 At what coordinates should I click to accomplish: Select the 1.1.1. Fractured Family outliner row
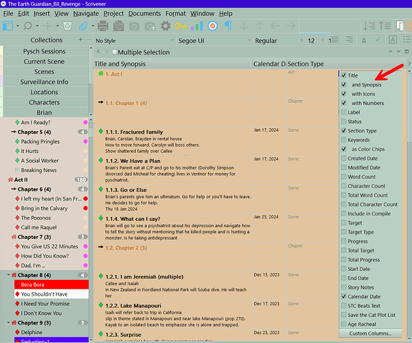[x=173, y=141]
